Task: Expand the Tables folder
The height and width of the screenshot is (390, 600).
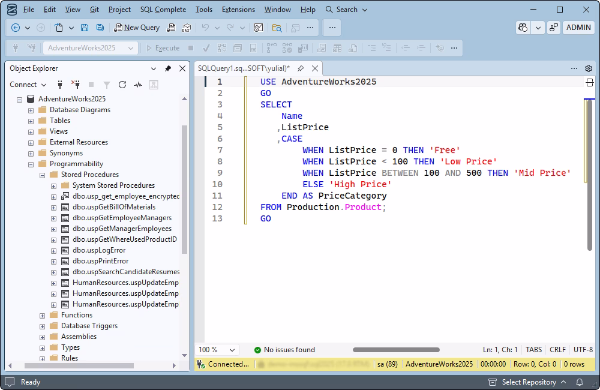Action: coord(31,121)
